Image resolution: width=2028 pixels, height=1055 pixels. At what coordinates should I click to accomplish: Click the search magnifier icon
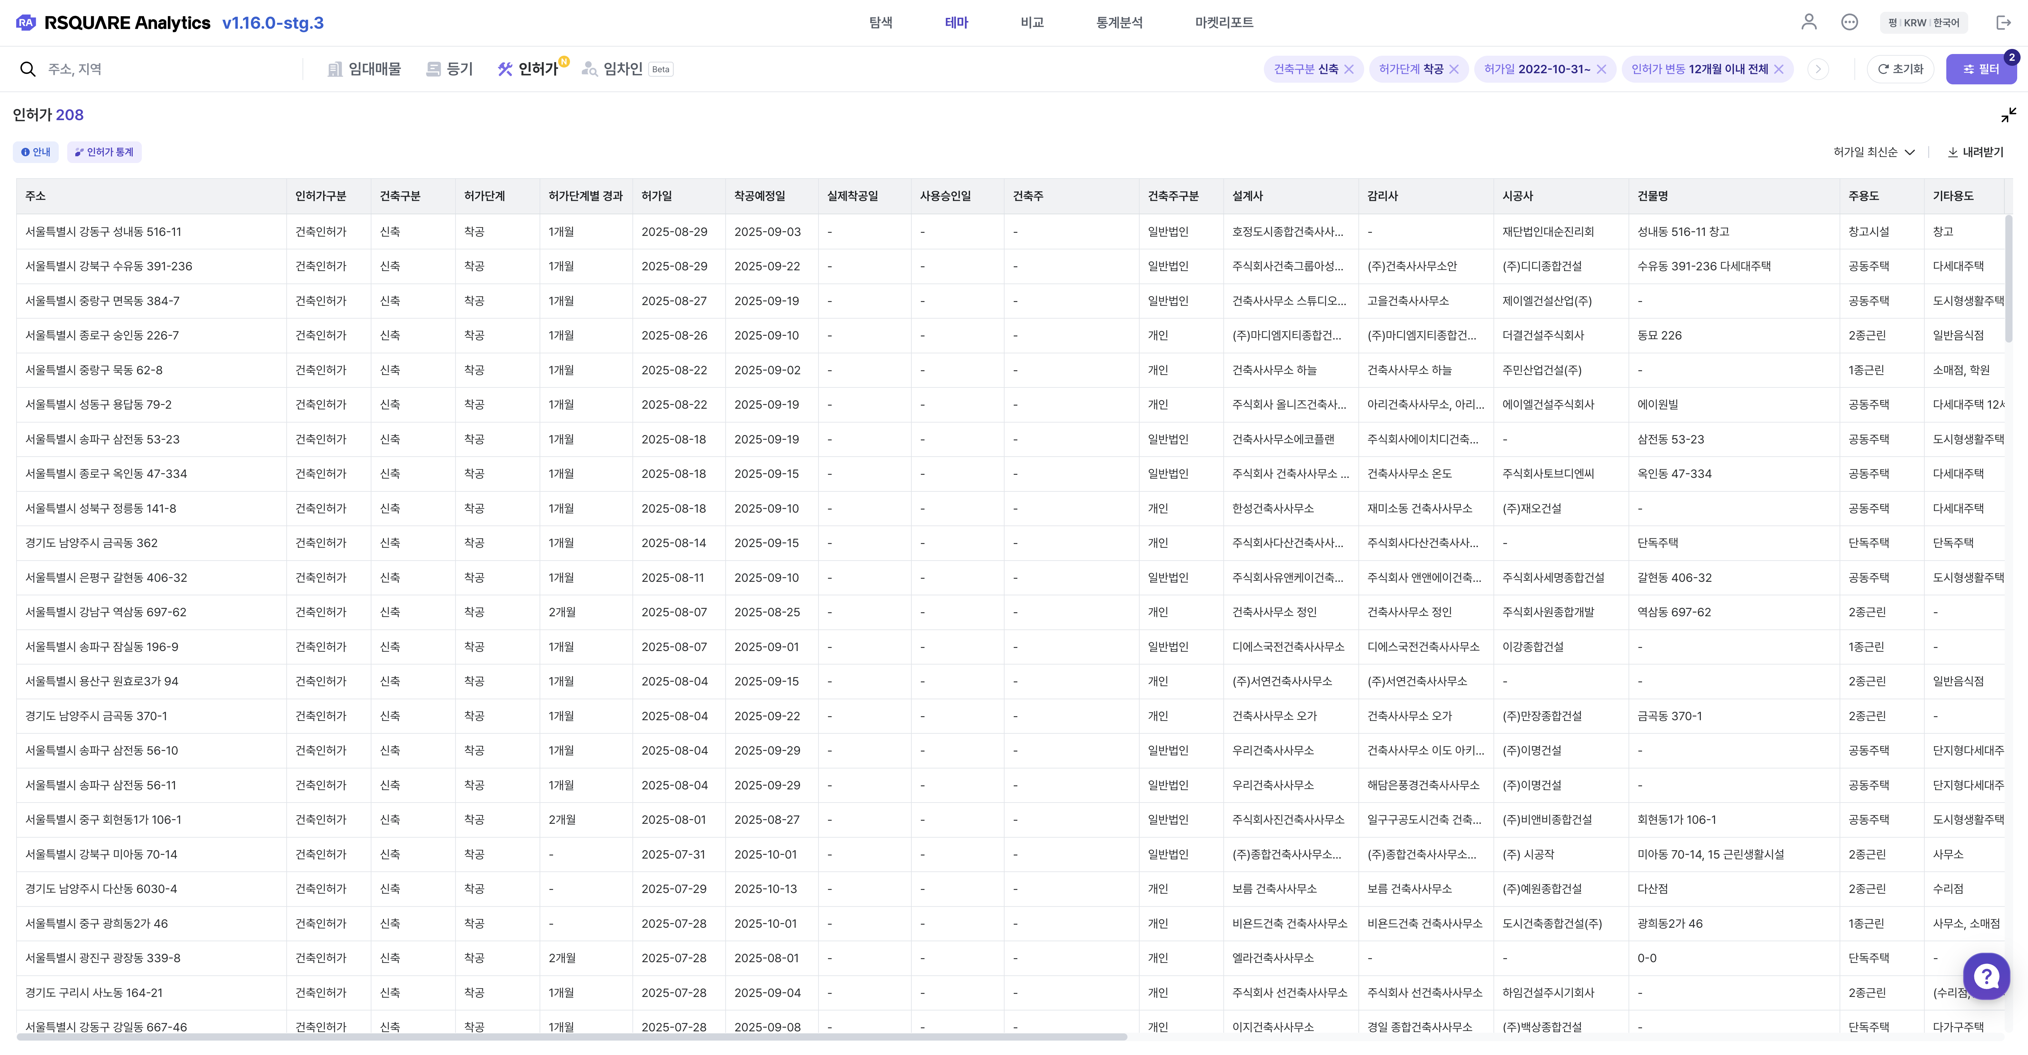coord(28,69)
